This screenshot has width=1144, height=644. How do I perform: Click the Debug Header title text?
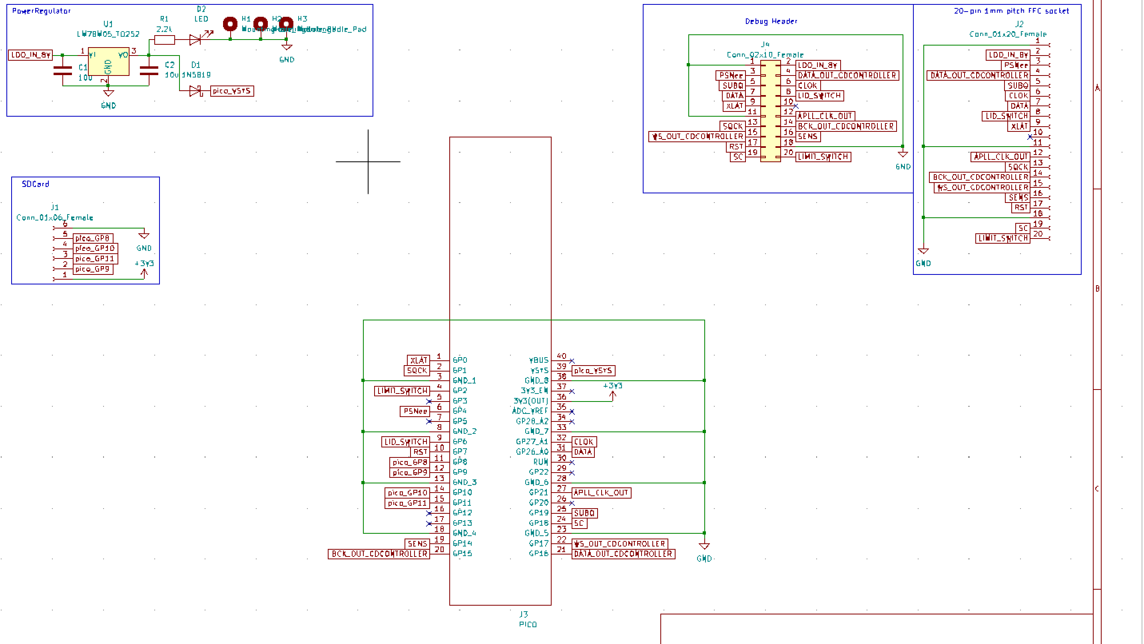771,21
